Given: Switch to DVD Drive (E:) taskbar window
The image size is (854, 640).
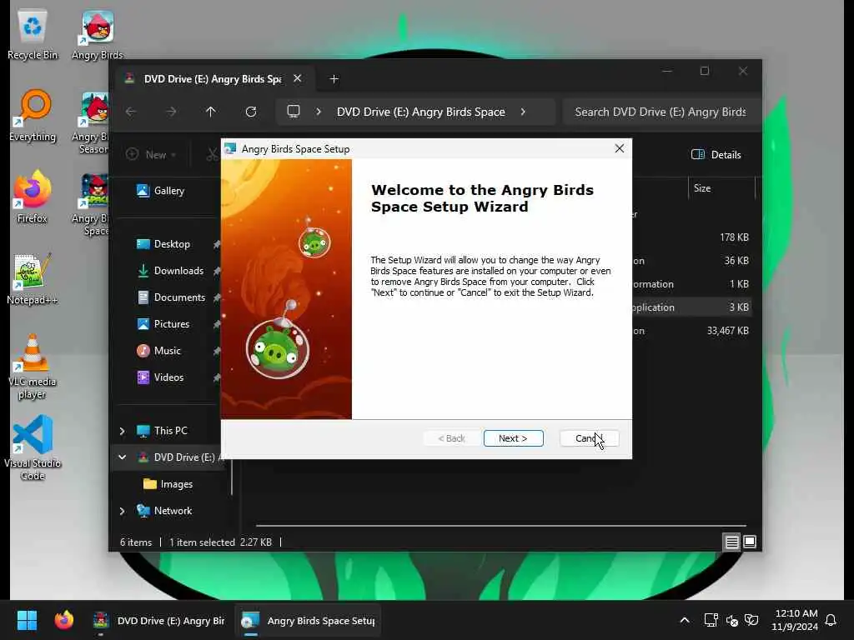Looking at the screenshot, I should click(x=159, y=620).
